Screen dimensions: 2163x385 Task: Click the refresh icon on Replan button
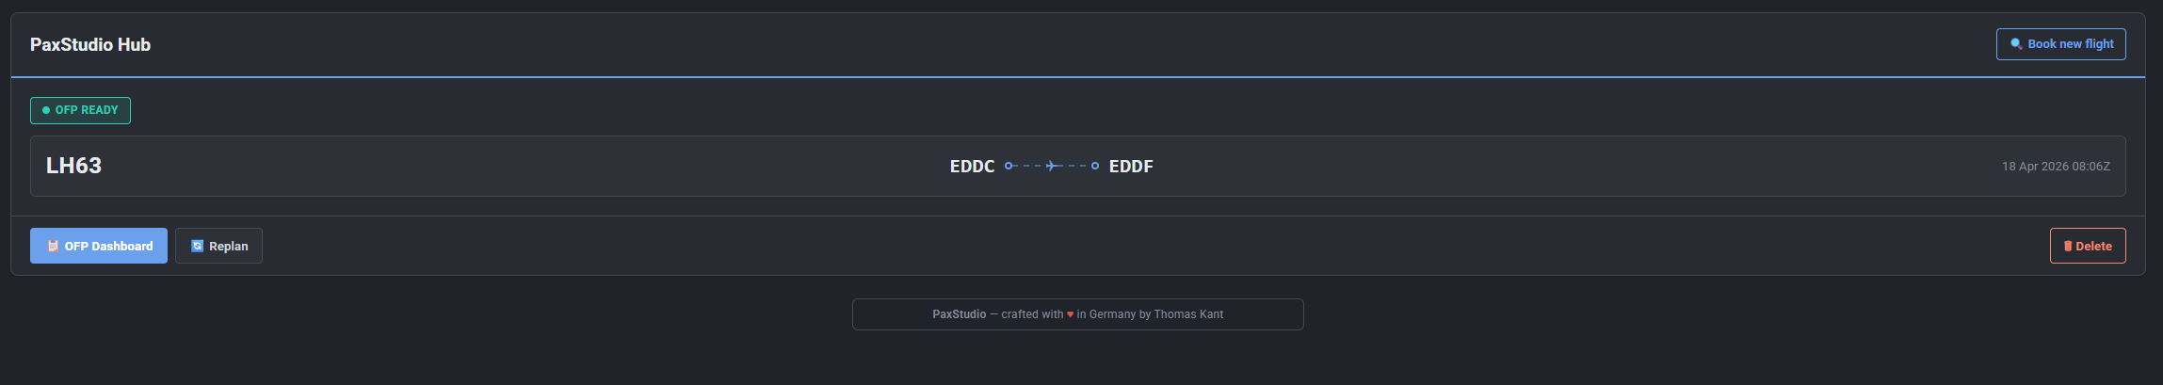click(x=197, y=246)
